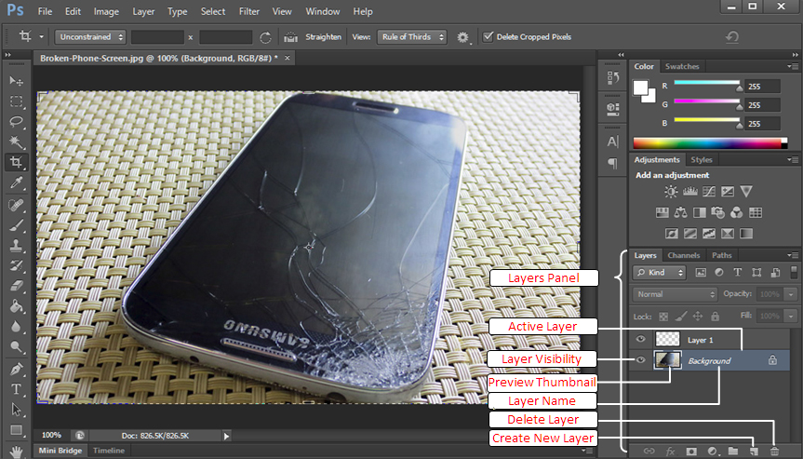Switch to the Styles tab

click(x=701, y=160)
